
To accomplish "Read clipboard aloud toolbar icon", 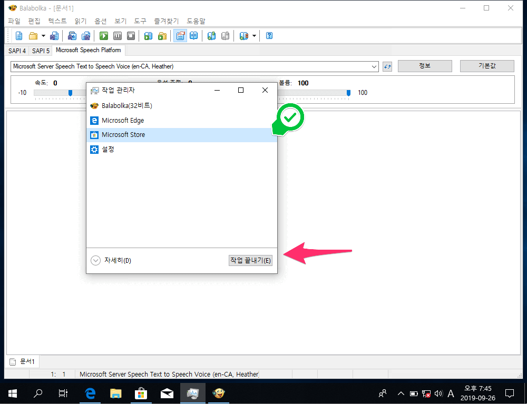I will coord(148,36).
